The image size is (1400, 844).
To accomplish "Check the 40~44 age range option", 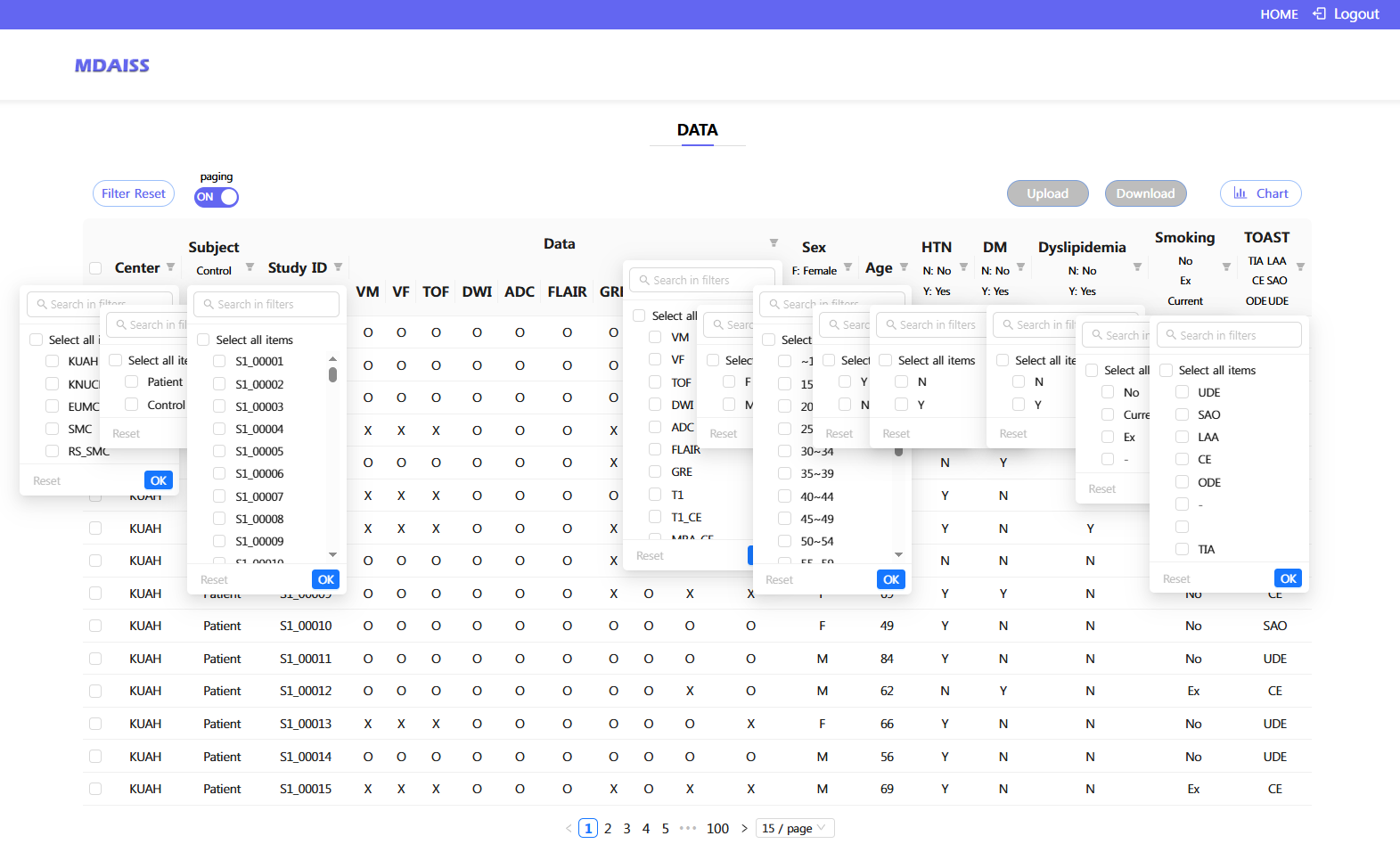I will point(784,496).
